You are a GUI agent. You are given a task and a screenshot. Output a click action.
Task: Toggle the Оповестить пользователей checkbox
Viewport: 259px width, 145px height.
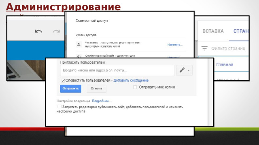[x=63, y=81]
